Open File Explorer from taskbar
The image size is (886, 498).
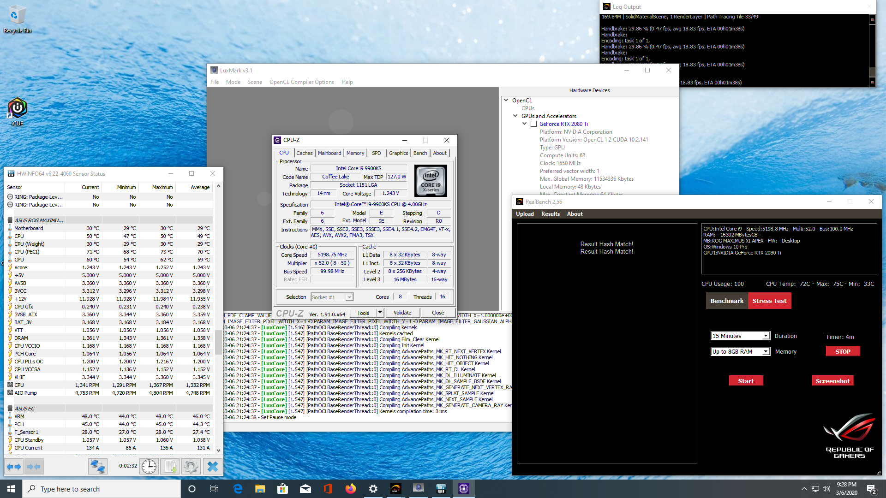(x=260, y=489)
